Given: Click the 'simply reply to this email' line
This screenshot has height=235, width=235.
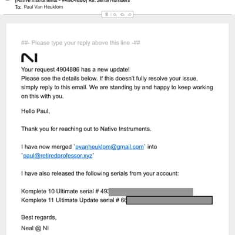Looking at the screenshot, I should [x=117, y=88].
